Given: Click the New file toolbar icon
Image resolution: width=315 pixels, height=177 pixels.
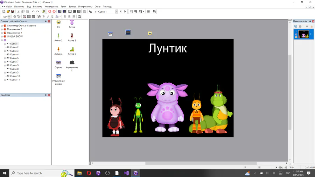Looking at the screenshot, I should click(4, 12).
